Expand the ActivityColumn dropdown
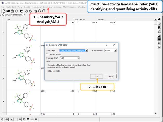This screenshot has height=122, width=163. tap(115, 50)
